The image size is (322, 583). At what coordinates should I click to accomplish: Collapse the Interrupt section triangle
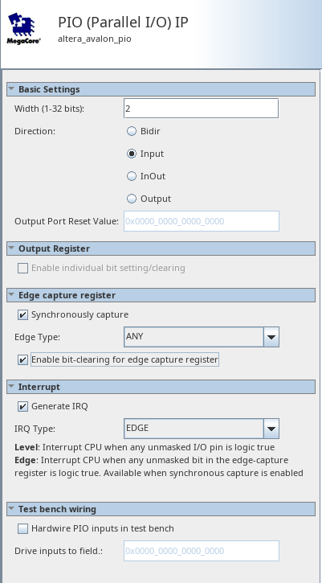point(11,386)
